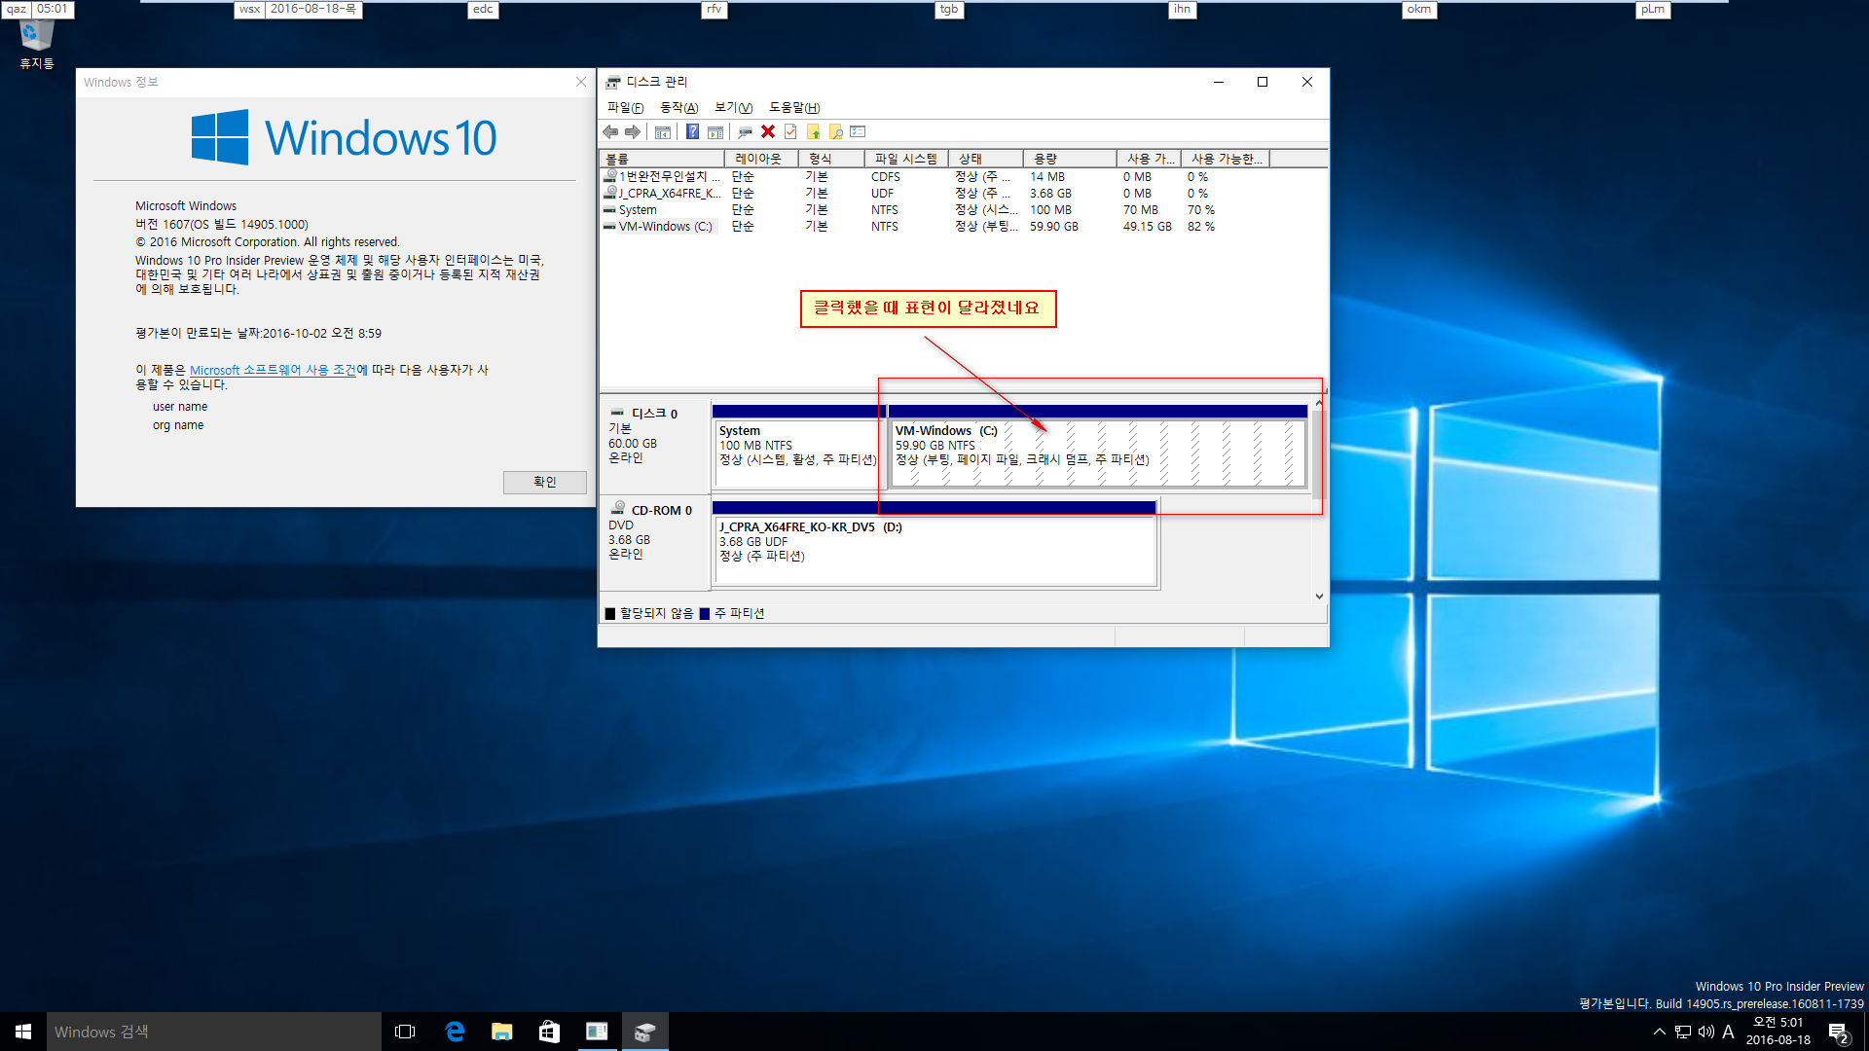The width and height of the screenshot is (1869, 1051).
Task: Open the taskbar clock showing 오전 5:01
Action: 1778,1032
